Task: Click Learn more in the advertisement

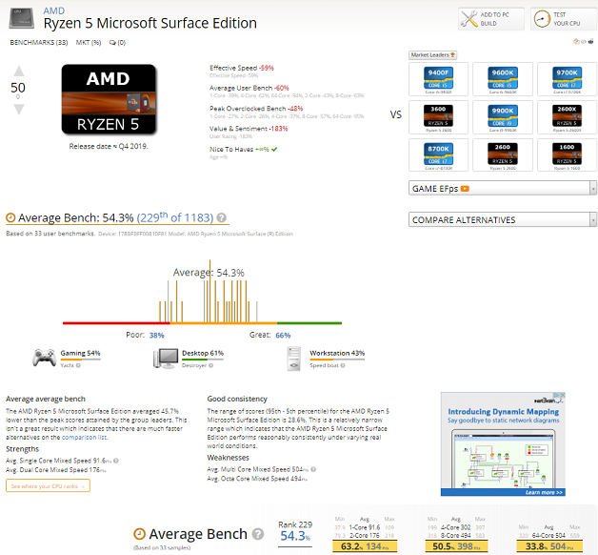Action: pyautogui.click(x=544, y=492)
